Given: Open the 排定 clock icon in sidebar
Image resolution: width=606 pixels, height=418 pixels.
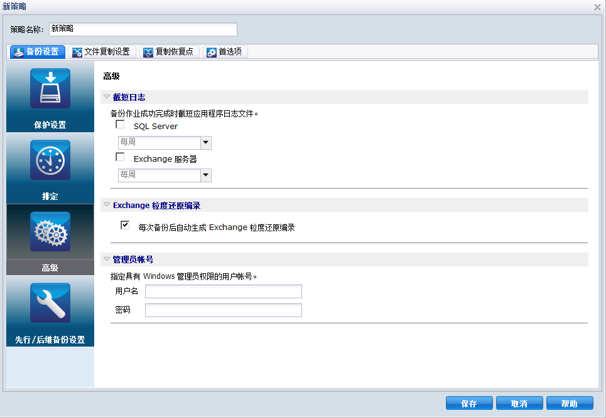Looking at the screenshot, I should click(x=50, y=160).
